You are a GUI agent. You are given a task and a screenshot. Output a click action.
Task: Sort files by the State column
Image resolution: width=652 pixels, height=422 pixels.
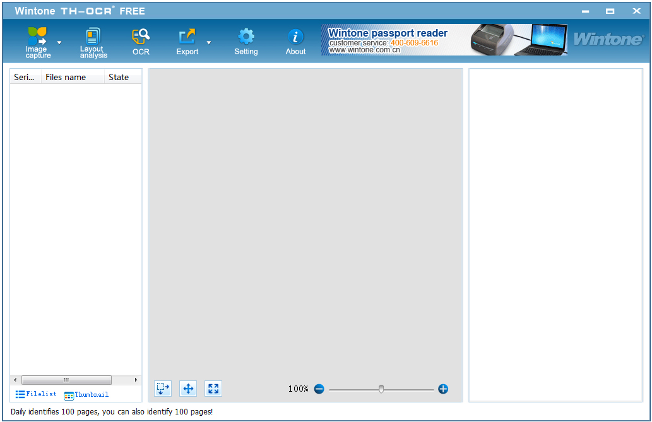[x=119, y=77]
